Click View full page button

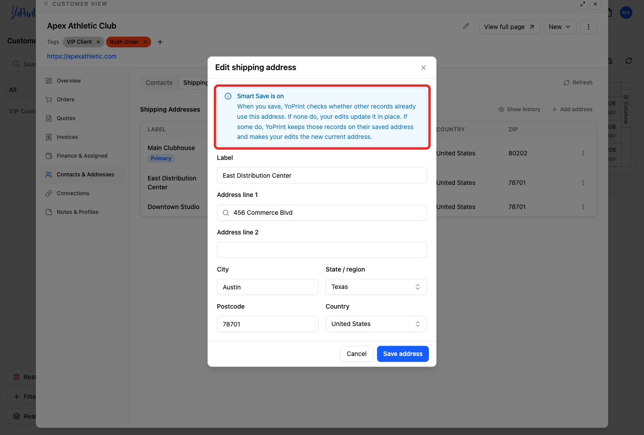pyautogui.click(x=510, y=27)
